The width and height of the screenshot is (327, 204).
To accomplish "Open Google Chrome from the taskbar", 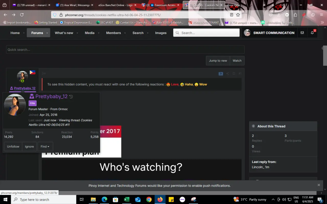I will pyautogui.click(x=149, y=199).
